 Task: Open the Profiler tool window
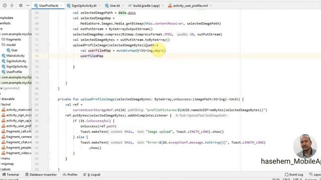70,174
